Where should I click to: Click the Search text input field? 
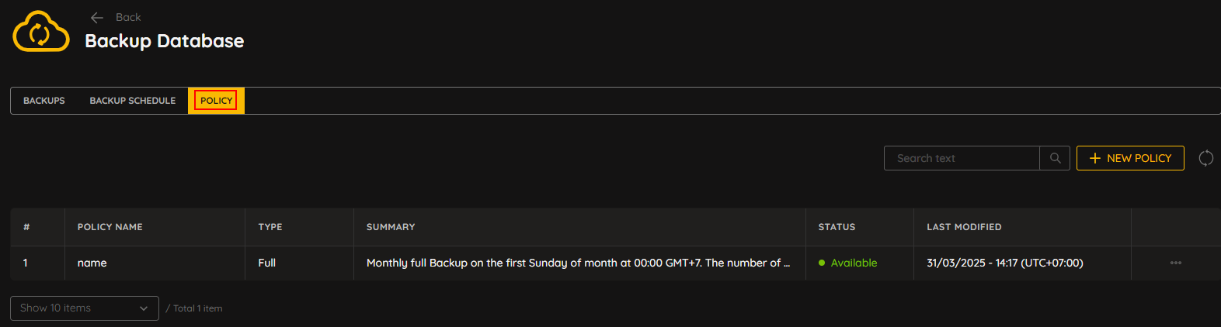[x=962, y=158]
